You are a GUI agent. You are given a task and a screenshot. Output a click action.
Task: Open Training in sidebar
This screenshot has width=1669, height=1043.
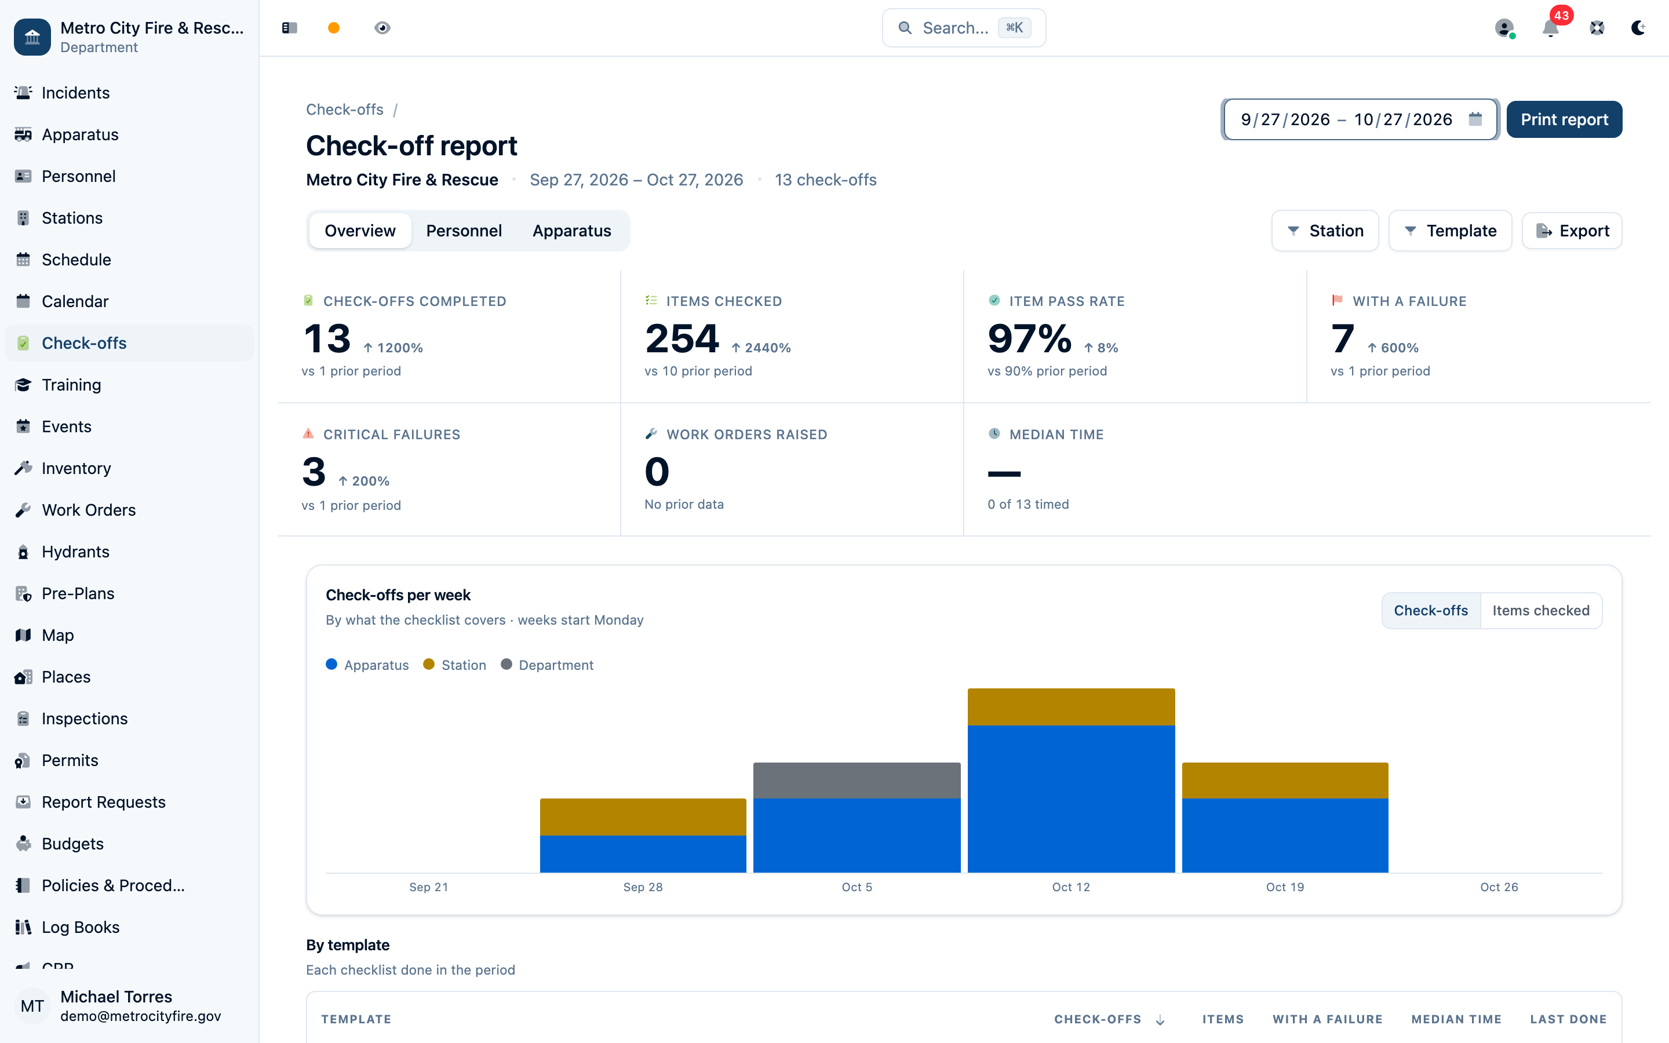tap(129, 385)
